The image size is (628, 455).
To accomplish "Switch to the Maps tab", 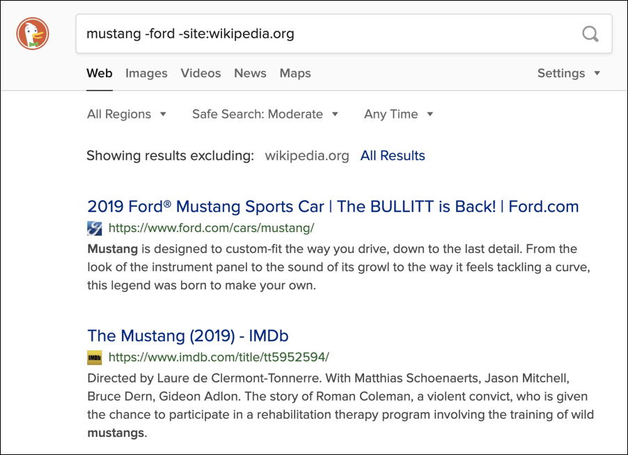I will pos(295,73).
